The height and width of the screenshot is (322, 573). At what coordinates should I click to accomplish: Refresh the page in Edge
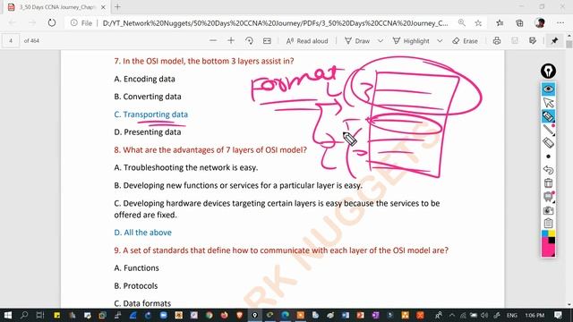(x=52, y=22)
